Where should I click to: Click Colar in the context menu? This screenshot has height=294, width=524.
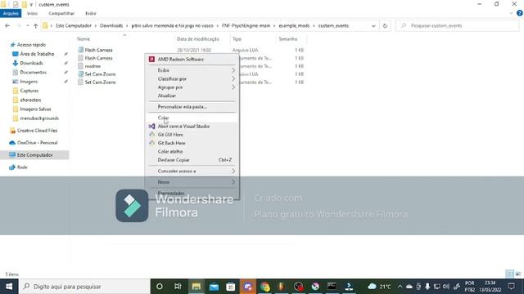[192, 118]
